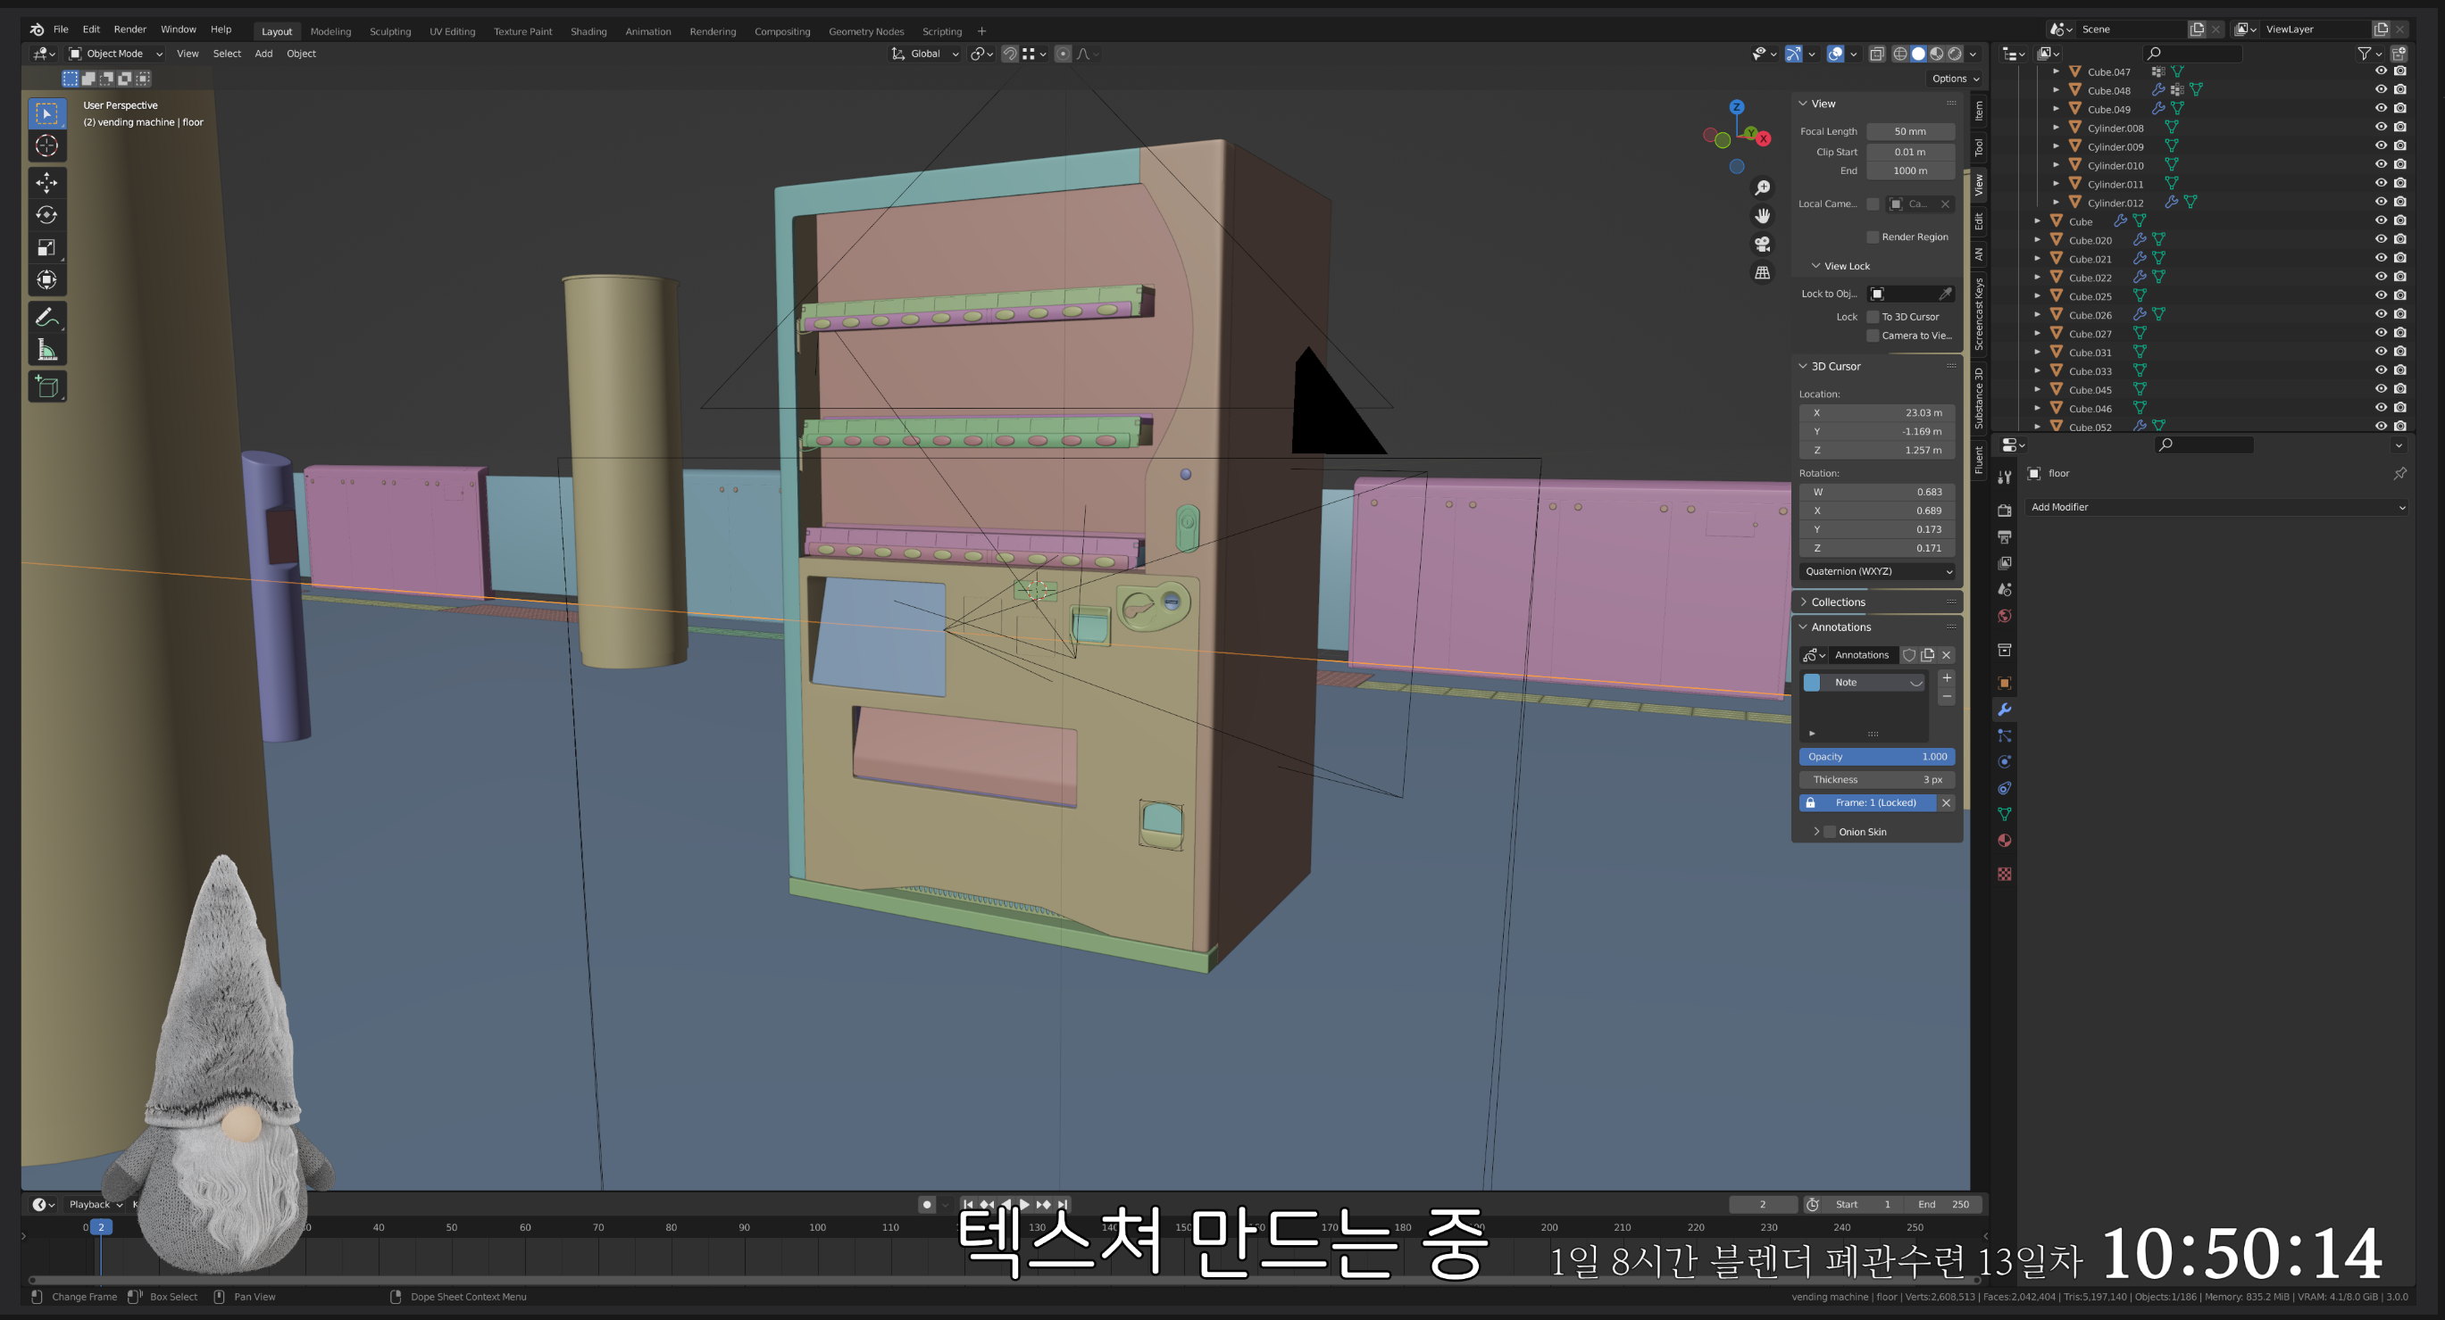2445x1320 pixels.
Task: Switch to the Shading workspace tab
Action: 588,31
